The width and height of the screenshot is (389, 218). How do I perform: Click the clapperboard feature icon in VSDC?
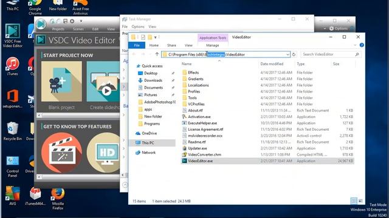pyautogui.click(x=61, y=153)
